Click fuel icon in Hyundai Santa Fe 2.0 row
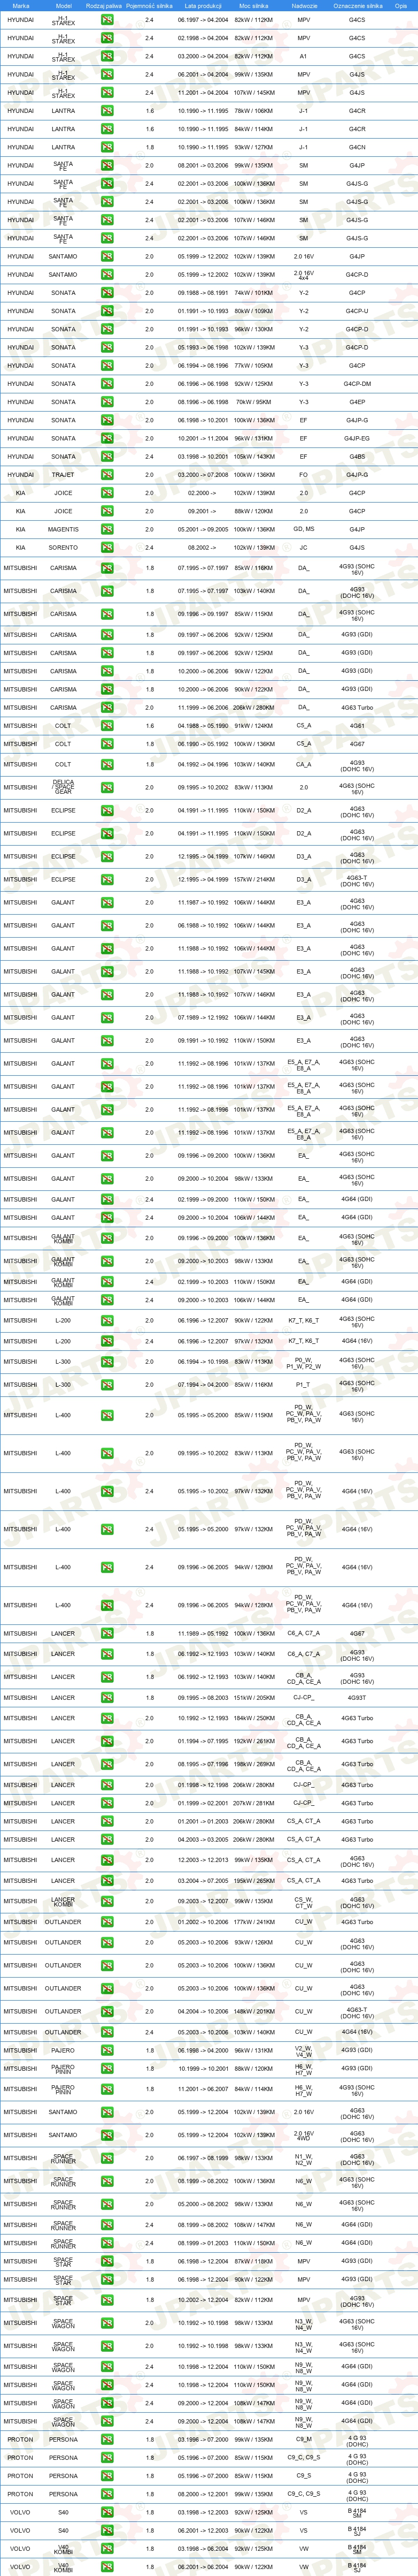Viewport: 418px width, 2576px height. [x=107, y=165]
